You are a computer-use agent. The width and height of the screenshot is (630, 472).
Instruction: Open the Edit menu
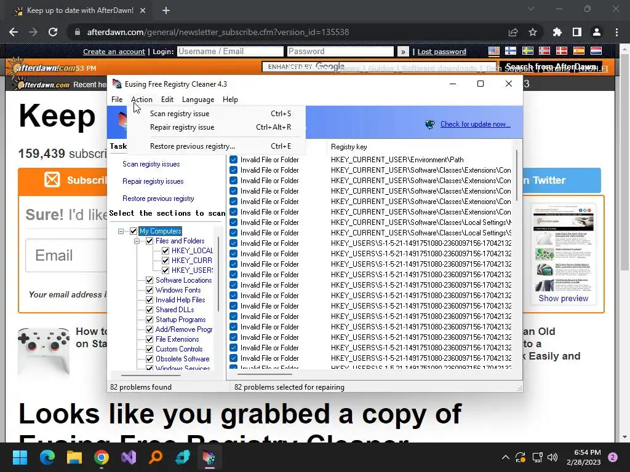(x=167, y=100)
